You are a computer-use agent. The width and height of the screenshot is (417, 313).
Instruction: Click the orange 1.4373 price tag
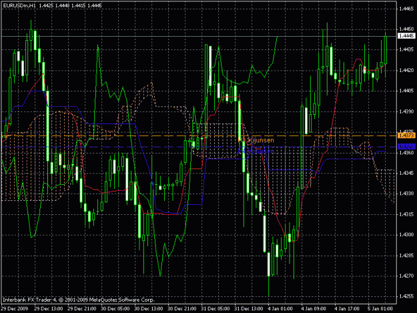click(406, 135)
